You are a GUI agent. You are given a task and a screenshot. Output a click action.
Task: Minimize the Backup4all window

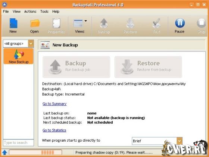click(x=191, y=5)
